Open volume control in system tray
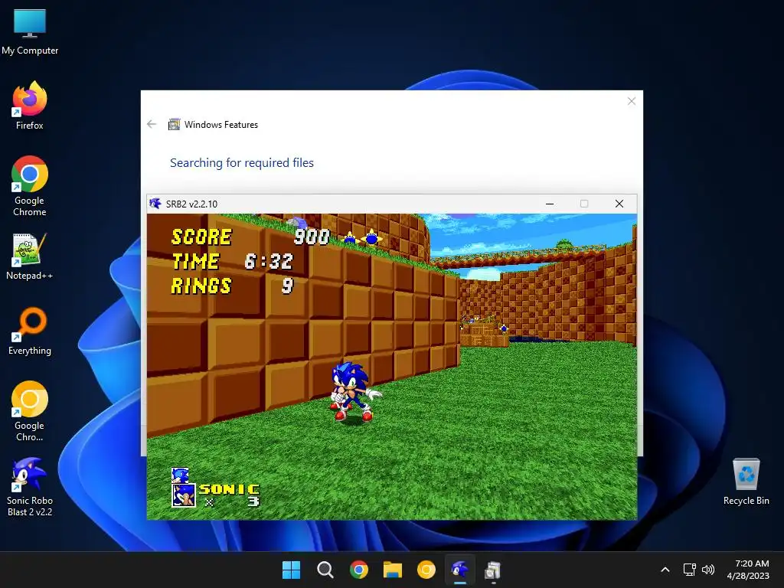Image resolution: width=784 pixels, height=588 pixels. coord(708,570)
